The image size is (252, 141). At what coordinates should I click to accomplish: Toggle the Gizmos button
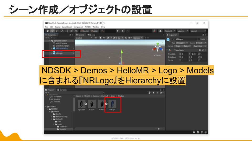point(136,38)
